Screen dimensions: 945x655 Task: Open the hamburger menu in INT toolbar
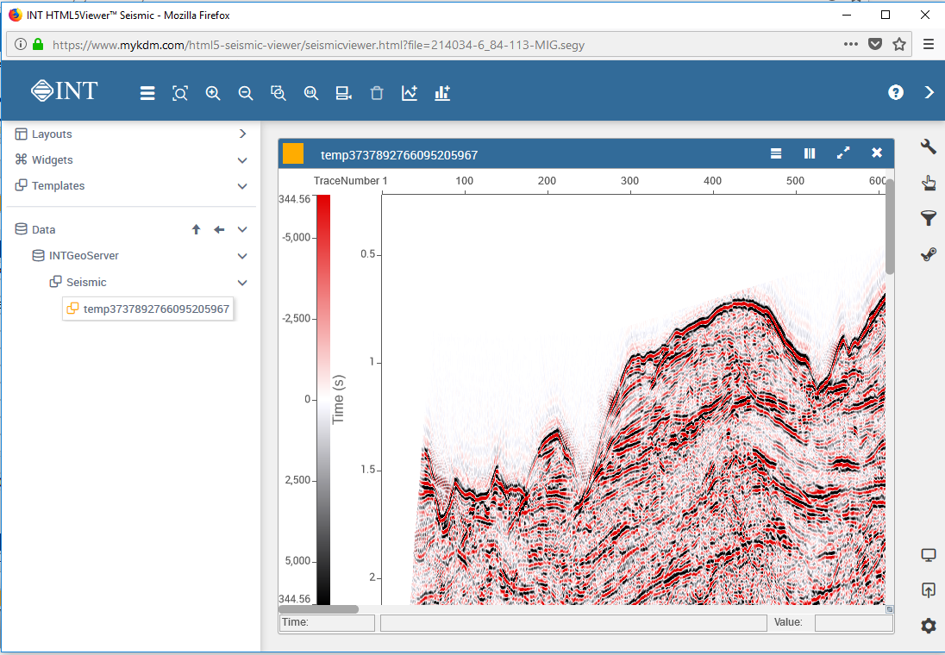pos(147,93)
